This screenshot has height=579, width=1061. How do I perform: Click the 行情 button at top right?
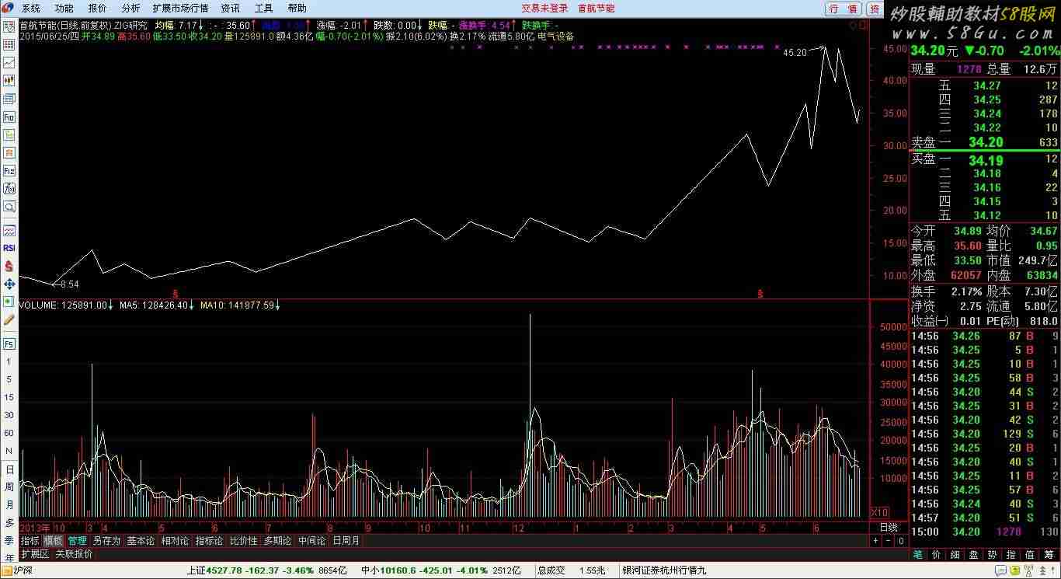pyautogui.click(x=844, y=9)
